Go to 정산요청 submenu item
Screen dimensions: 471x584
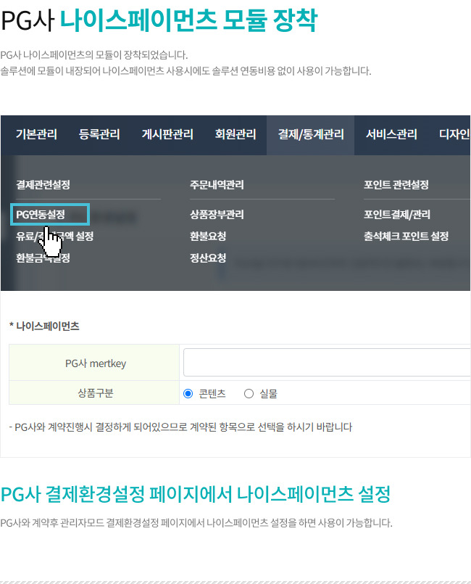208,258
